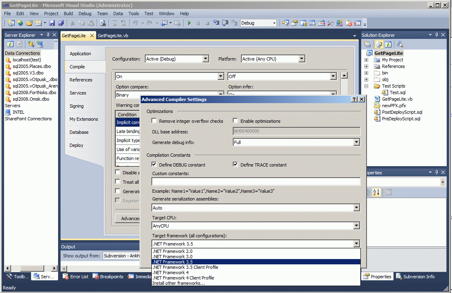The image size is (452, 293).
Task: Click Install other frameworks link
Action: [x=256, y=283]
